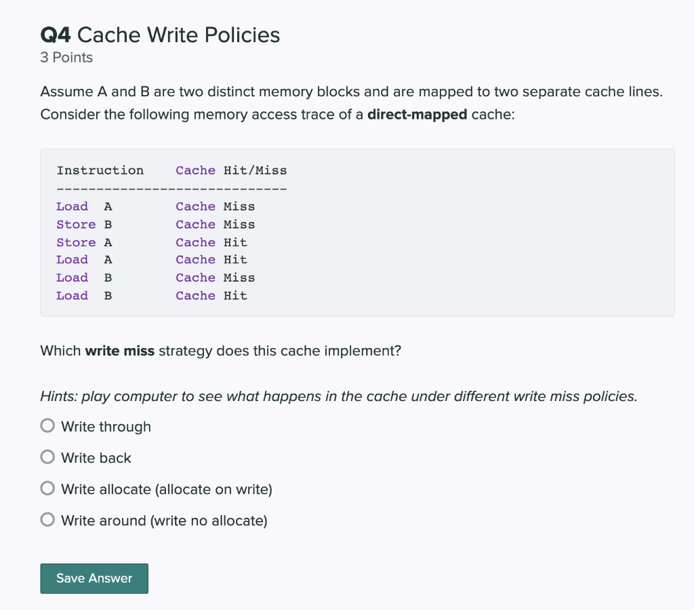Click the last 'Load B' Cache Hit row
Viewport: 694px width, 610px height.
(152, 295)
